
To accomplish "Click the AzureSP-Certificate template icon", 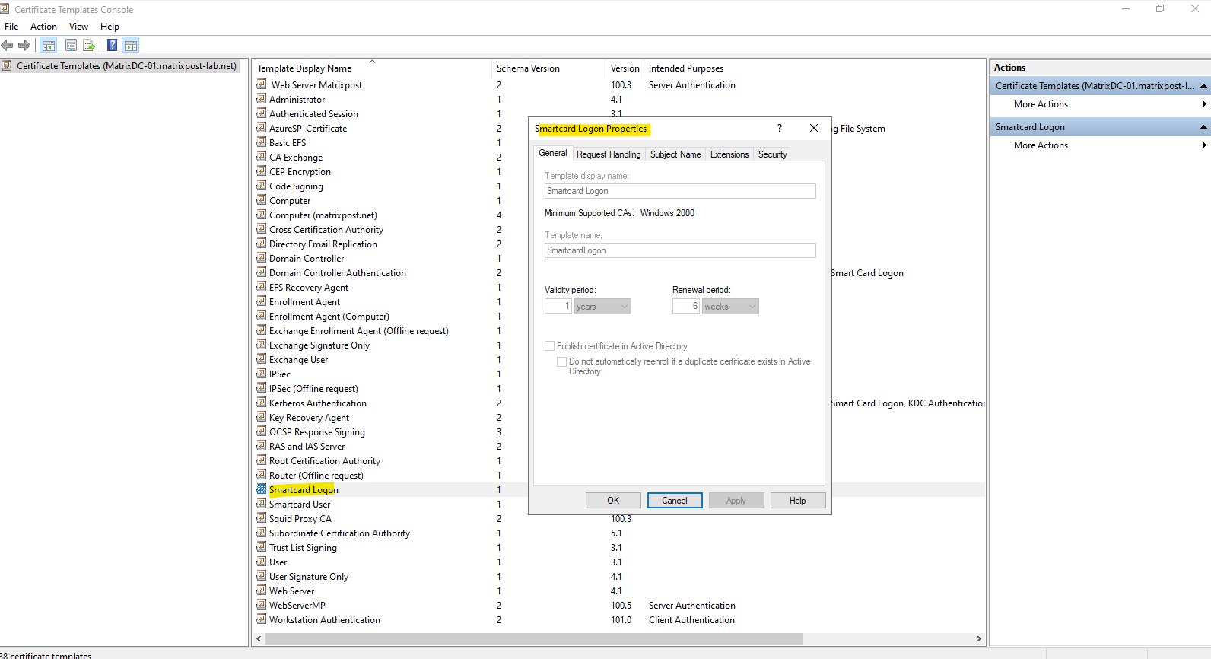I will click(262, 128).
